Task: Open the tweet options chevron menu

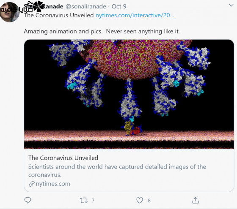Action: pos(231,5)
